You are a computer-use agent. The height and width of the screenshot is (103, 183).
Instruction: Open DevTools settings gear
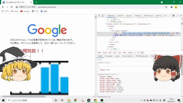pos(174,15)
